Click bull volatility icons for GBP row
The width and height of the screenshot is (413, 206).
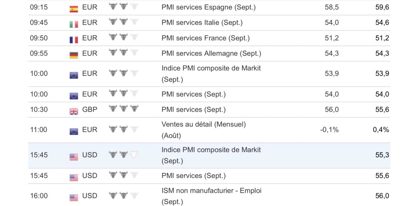coord(123,109)
